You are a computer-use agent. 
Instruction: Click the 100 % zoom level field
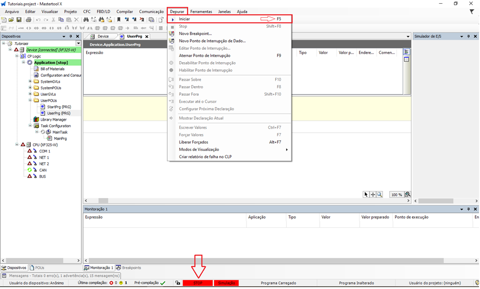pyautogui.click(x=397, y=194)
